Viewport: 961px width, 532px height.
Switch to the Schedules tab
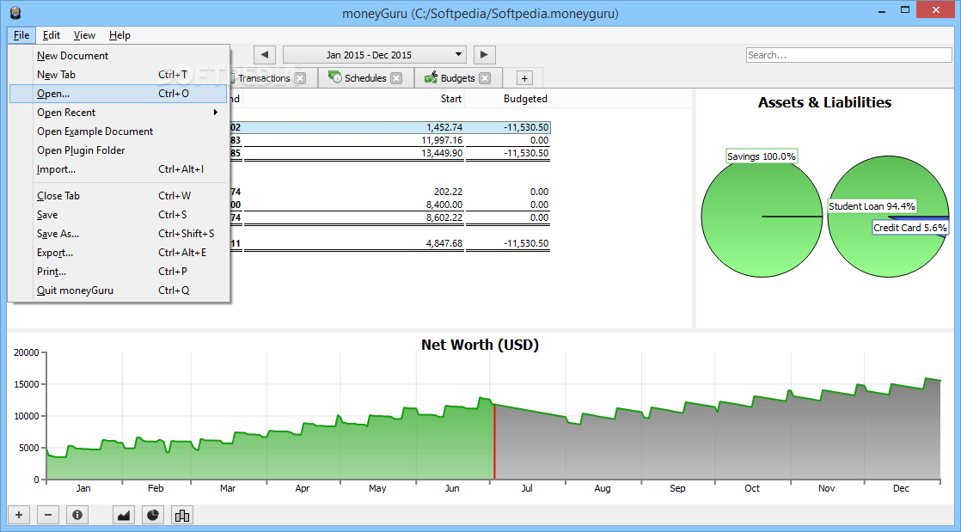coord(365,78)
